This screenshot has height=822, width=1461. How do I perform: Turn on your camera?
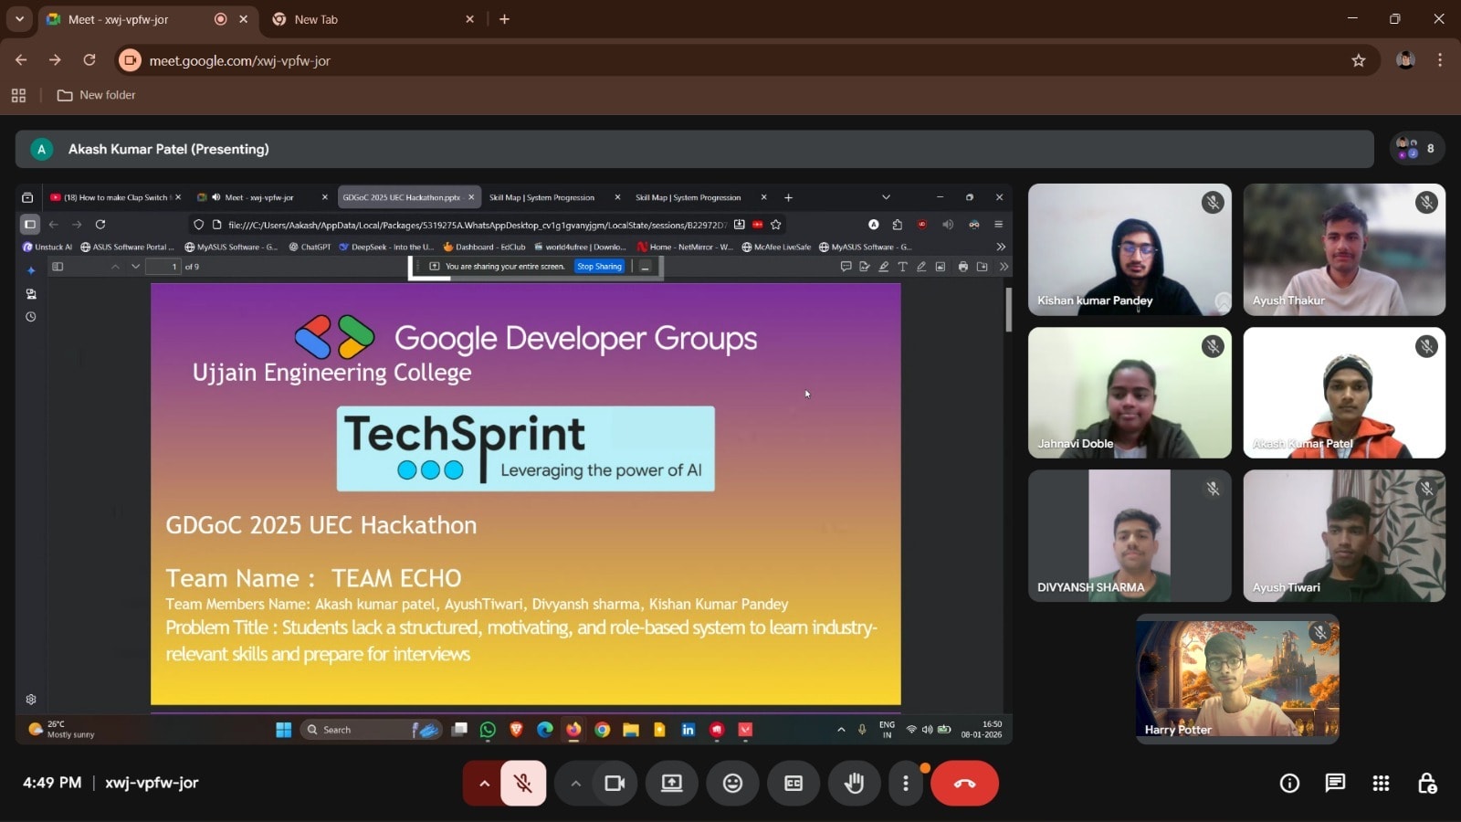[614, 783]
